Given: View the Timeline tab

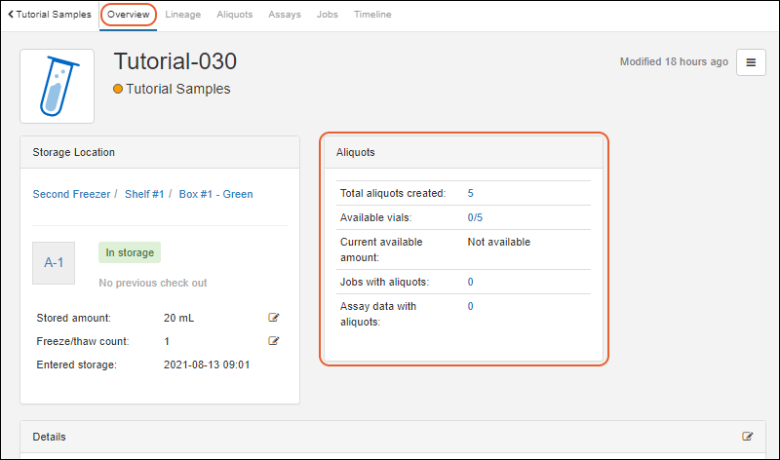Looking at the screenshot, I should click(372, 15).
